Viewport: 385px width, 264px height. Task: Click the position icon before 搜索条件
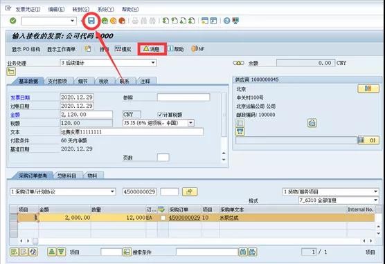127,252
